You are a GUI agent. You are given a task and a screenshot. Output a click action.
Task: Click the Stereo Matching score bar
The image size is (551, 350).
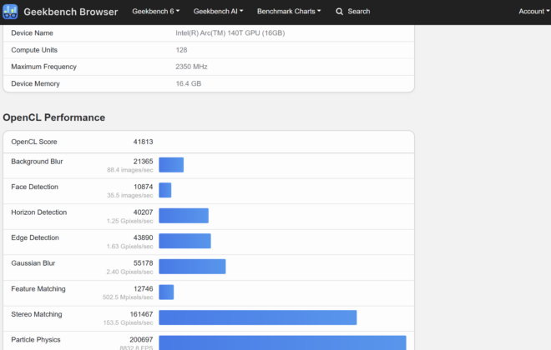click(258, 317)
